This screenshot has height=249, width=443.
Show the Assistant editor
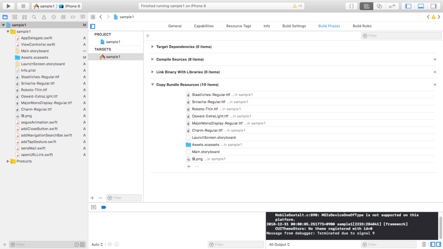(379, 6)
